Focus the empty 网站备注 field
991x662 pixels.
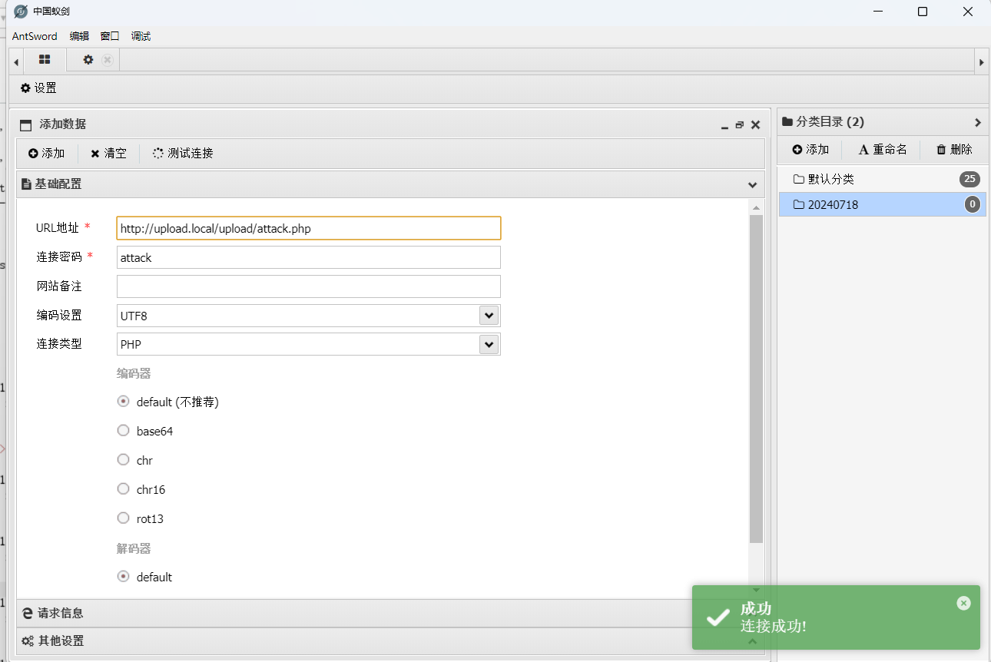309,286
